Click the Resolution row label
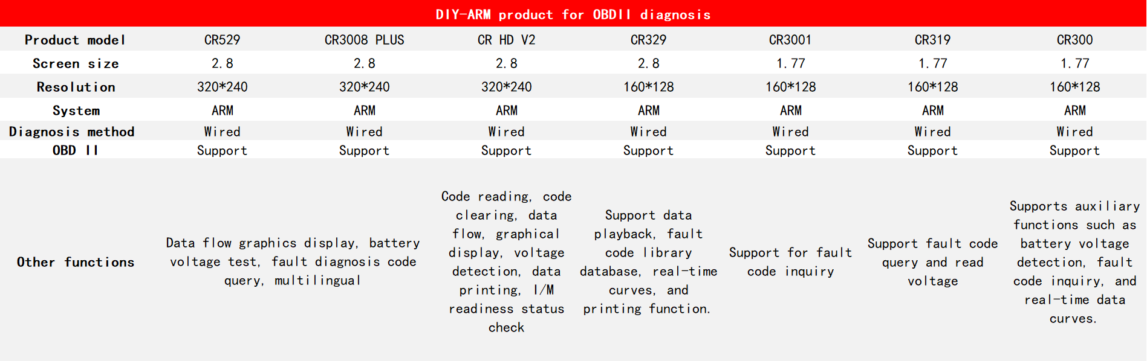Viewport: 1147px width, 361px height. point(76,87)
